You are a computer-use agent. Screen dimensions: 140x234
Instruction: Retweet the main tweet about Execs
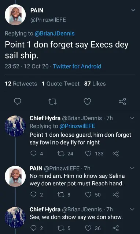tap(53, 102)
